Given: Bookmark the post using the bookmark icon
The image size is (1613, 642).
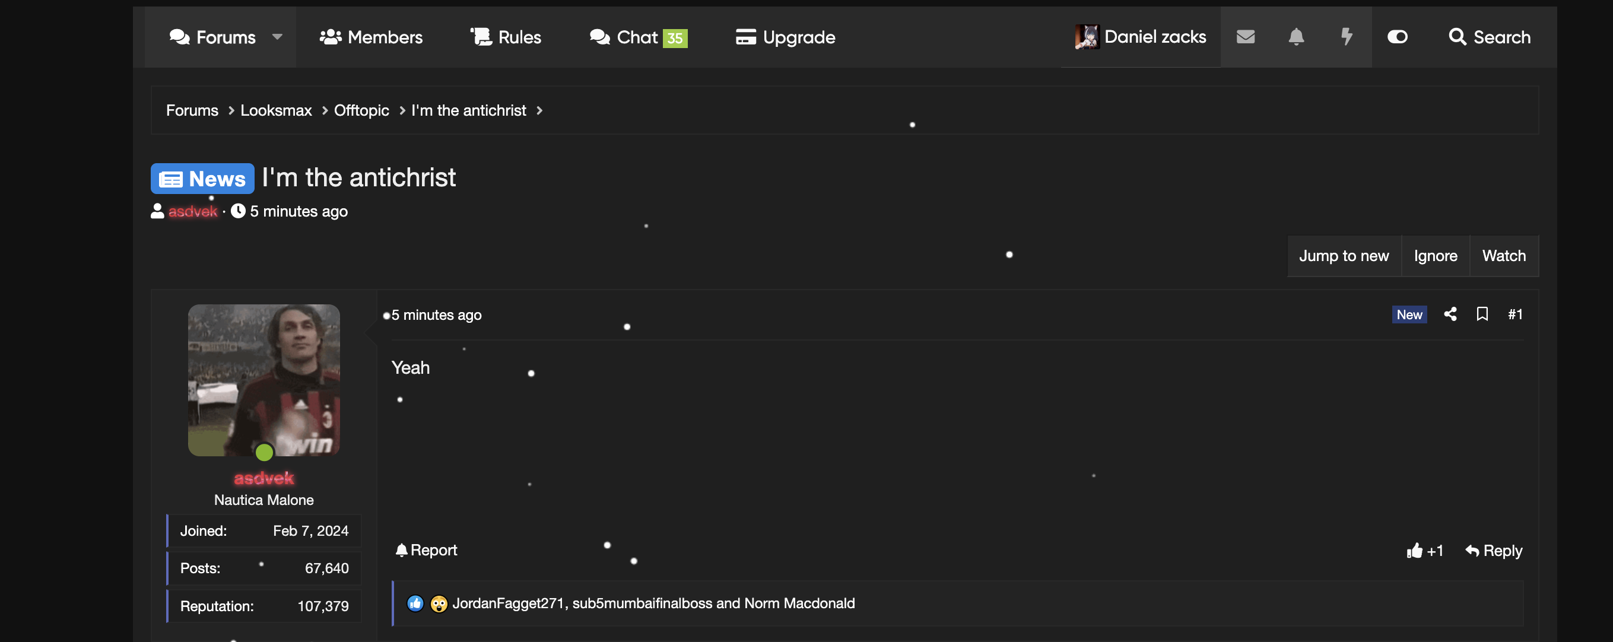Looking at the screenshot, I should click(x=1483, y=314).
